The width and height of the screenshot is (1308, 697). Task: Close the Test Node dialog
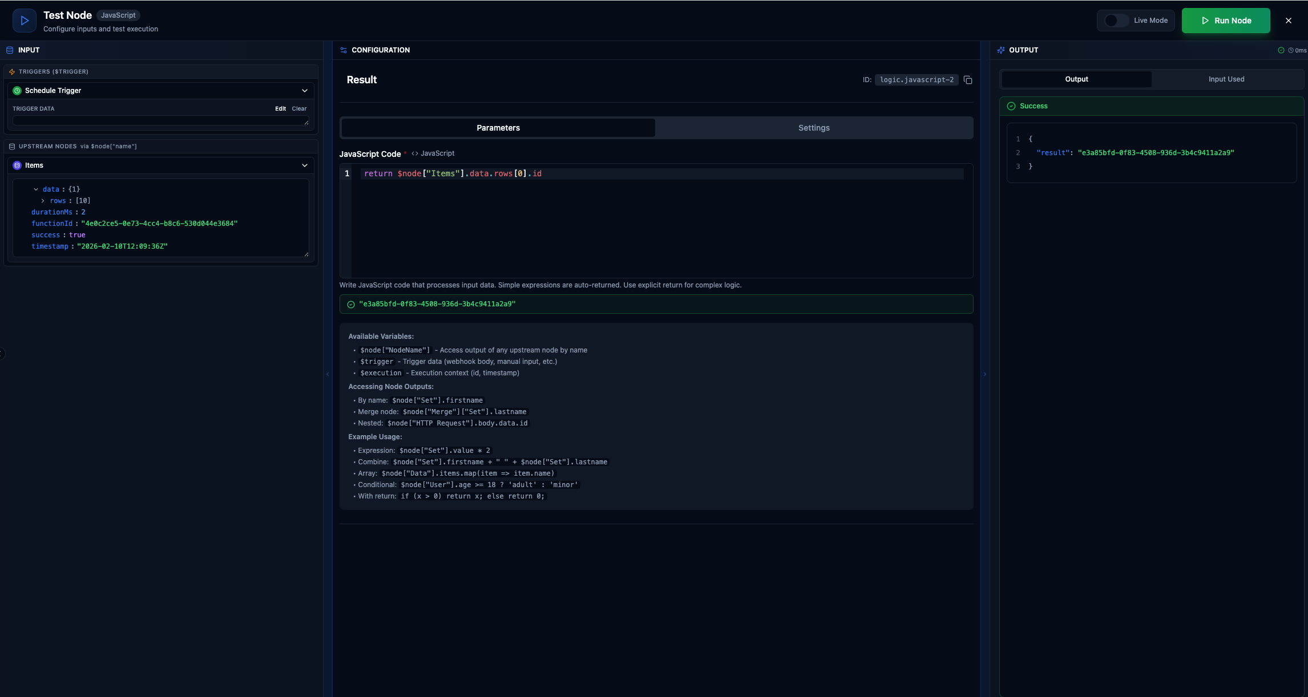tap(1289, 21)
